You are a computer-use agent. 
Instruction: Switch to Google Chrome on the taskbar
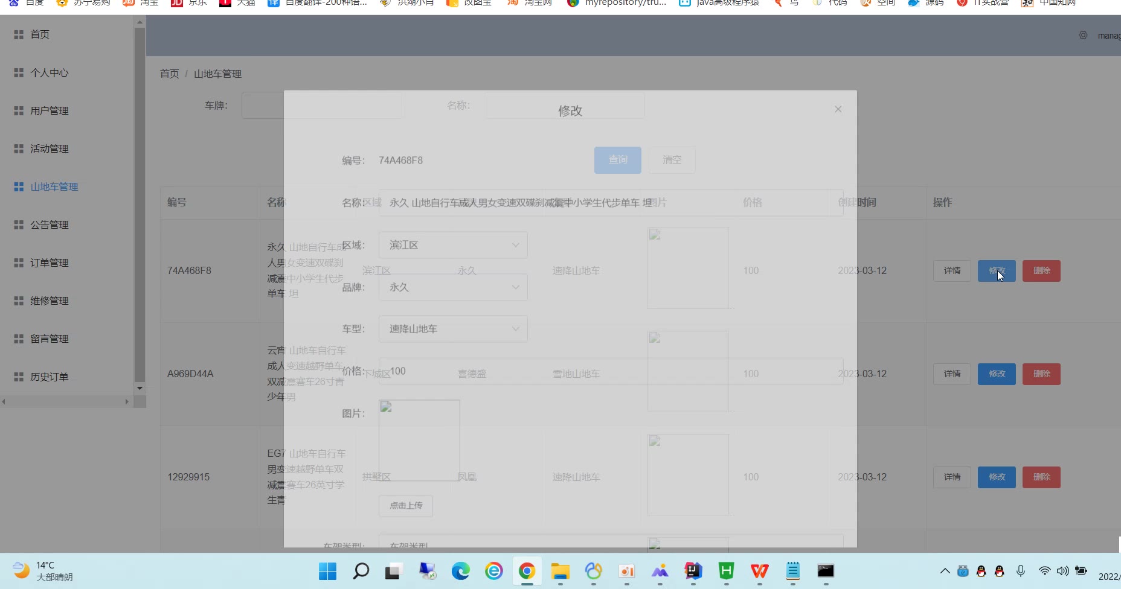pyautogui.click(x=527, y=571)
